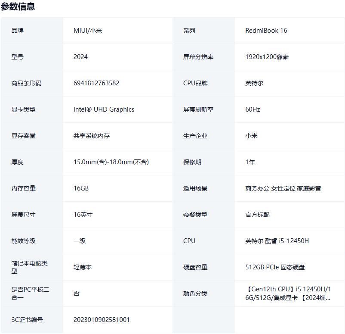Screen dimensions: 345x334
Task: Click the 1920x1200像素 screen resolution value
Action: click(x=267, y=57)
